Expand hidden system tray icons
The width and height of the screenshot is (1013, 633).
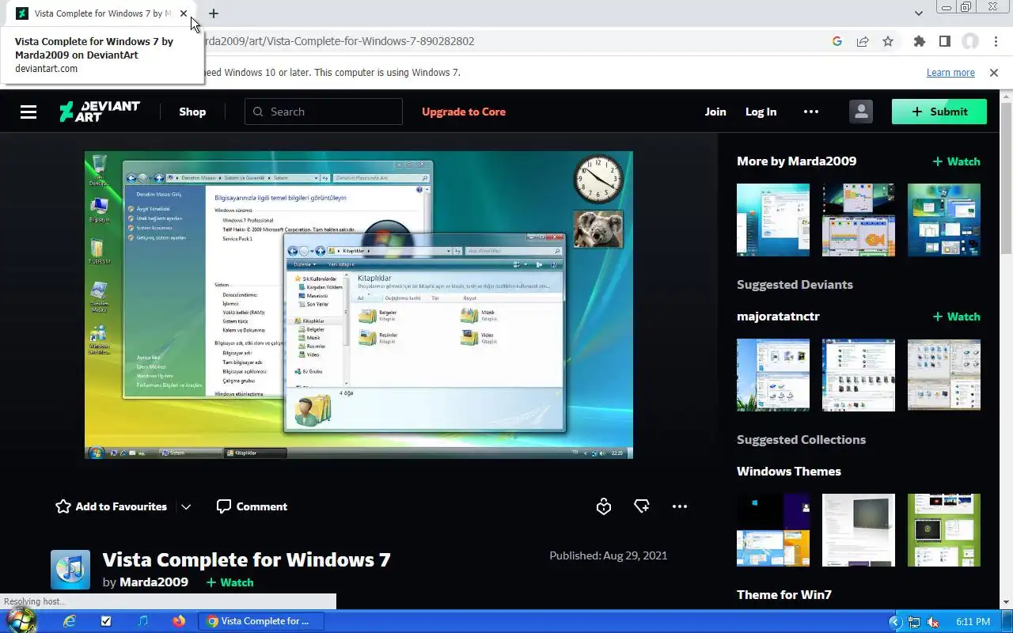coord(895,622)
